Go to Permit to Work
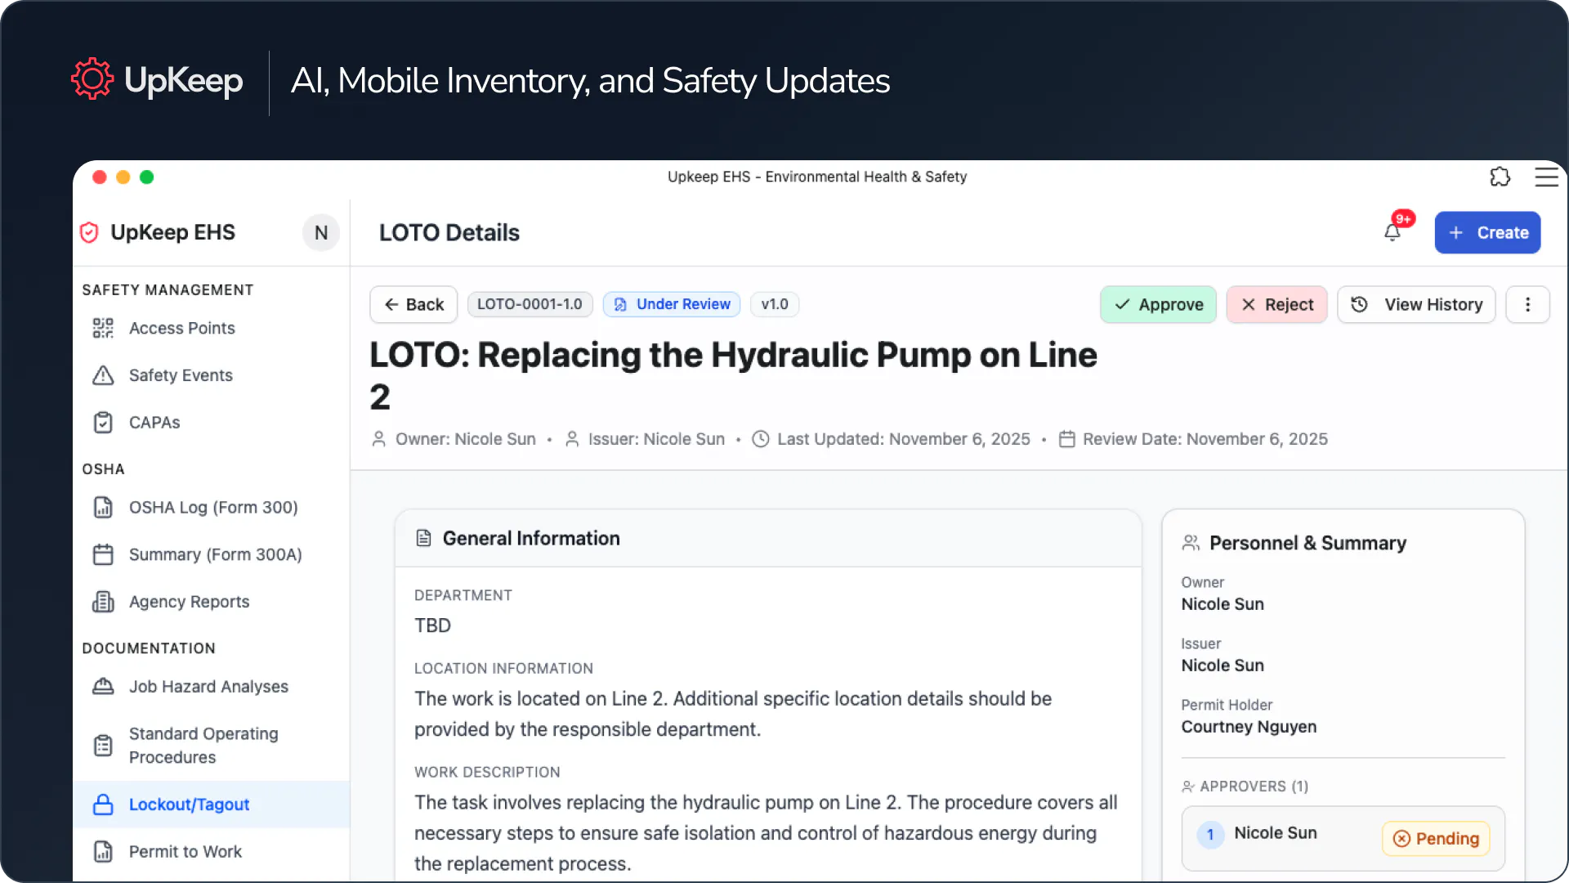 click(185, 852)
